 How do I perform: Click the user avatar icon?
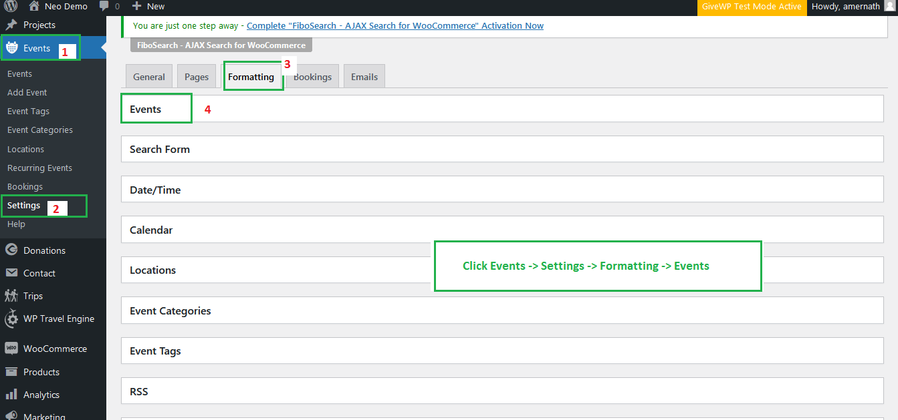pyautogui.click(x=889, y=6)
